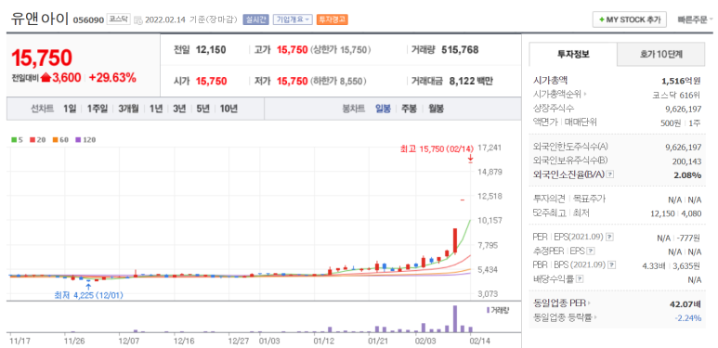
Task: Click the 외국인보유주식수 200,143 value
Action: pos(687,161)
